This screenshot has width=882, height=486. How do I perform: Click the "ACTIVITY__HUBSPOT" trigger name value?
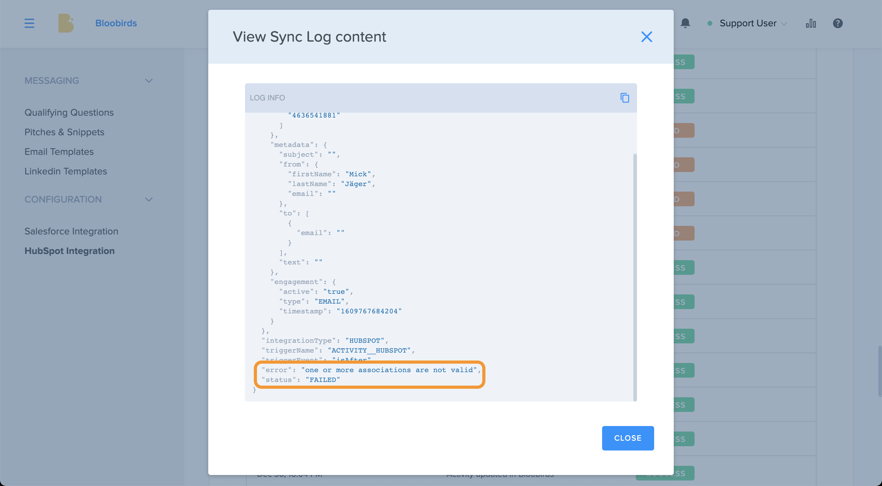(x=369, y=350)
